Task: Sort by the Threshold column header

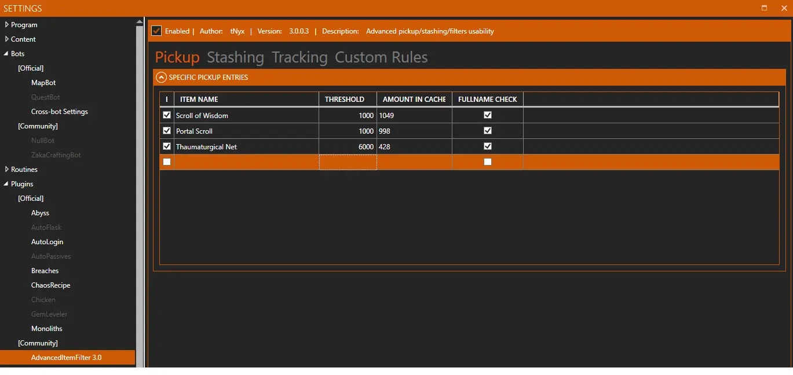Action: coord(345,100)
